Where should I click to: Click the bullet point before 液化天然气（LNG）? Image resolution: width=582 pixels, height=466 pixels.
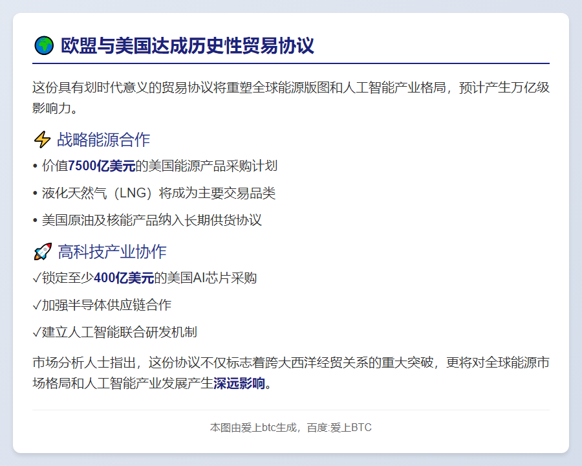coord(34,193)
